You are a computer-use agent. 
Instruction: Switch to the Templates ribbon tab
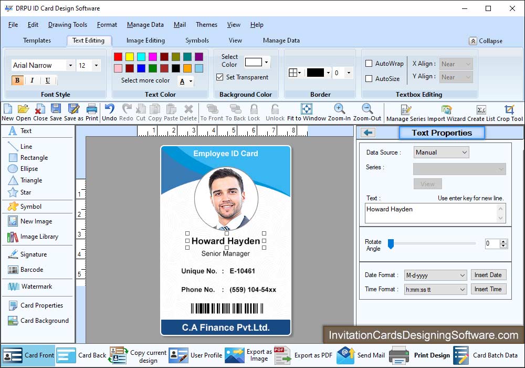37,40
